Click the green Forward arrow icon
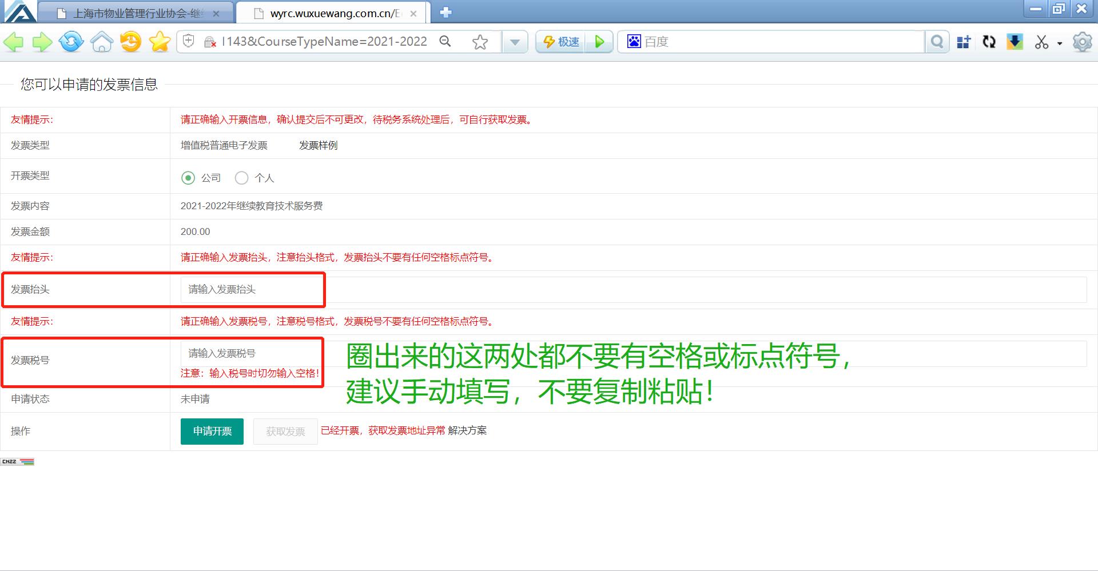 click(x=42, y=42)
